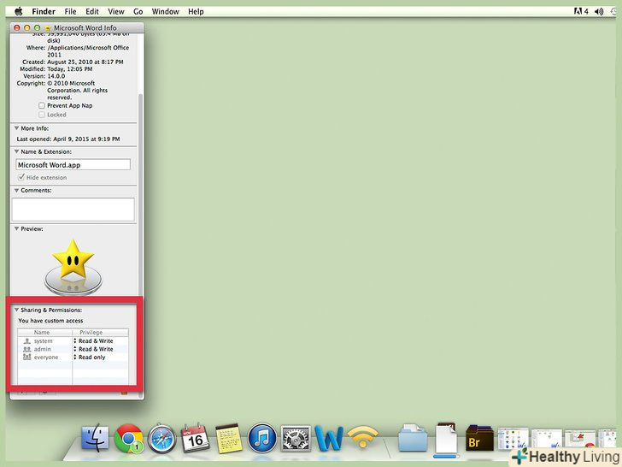The height and width of the screenshot is (467, 622).
Task: Click the yellow Wi-Fi icon in Dock
Action: [x=362, y=437]
